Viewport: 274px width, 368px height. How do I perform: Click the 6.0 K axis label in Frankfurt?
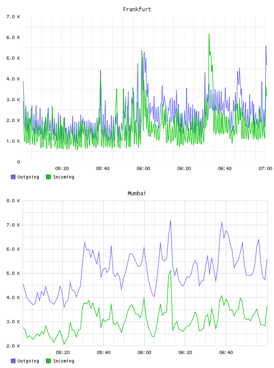click(14, 37)
